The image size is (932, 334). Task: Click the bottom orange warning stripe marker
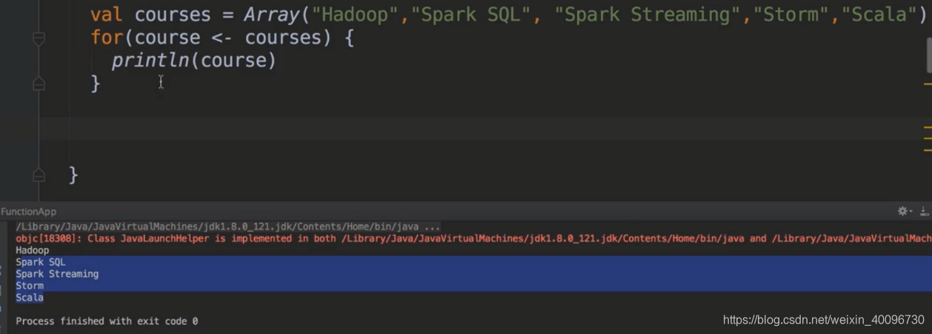[x=928, y=150]
